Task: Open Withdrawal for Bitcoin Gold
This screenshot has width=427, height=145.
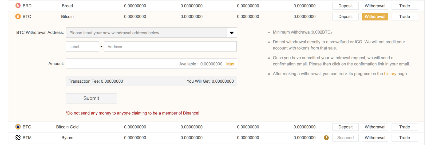Action: tap(375, 127)
